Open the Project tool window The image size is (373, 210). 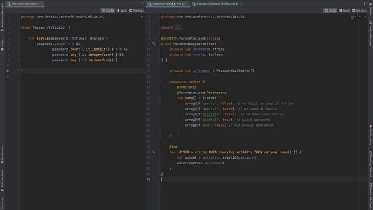[2, 44]
